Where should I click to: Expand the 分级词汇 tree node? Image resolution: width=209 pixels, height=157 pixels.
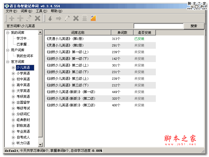(x=13, y=114)
